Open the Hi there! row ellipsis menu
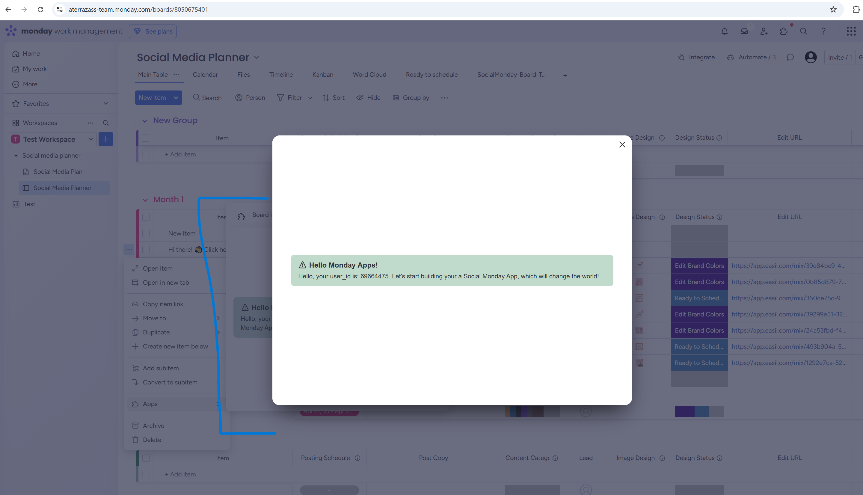 point(129,250)
